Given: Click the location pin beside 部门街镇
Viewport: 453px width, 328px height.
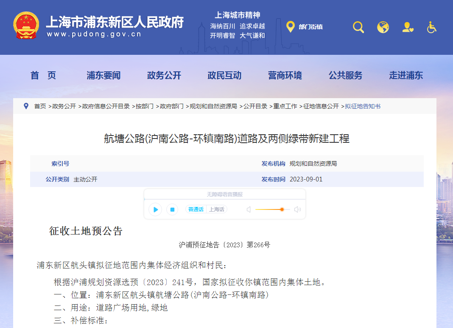Looking at the screenshot, I should 291,27.
